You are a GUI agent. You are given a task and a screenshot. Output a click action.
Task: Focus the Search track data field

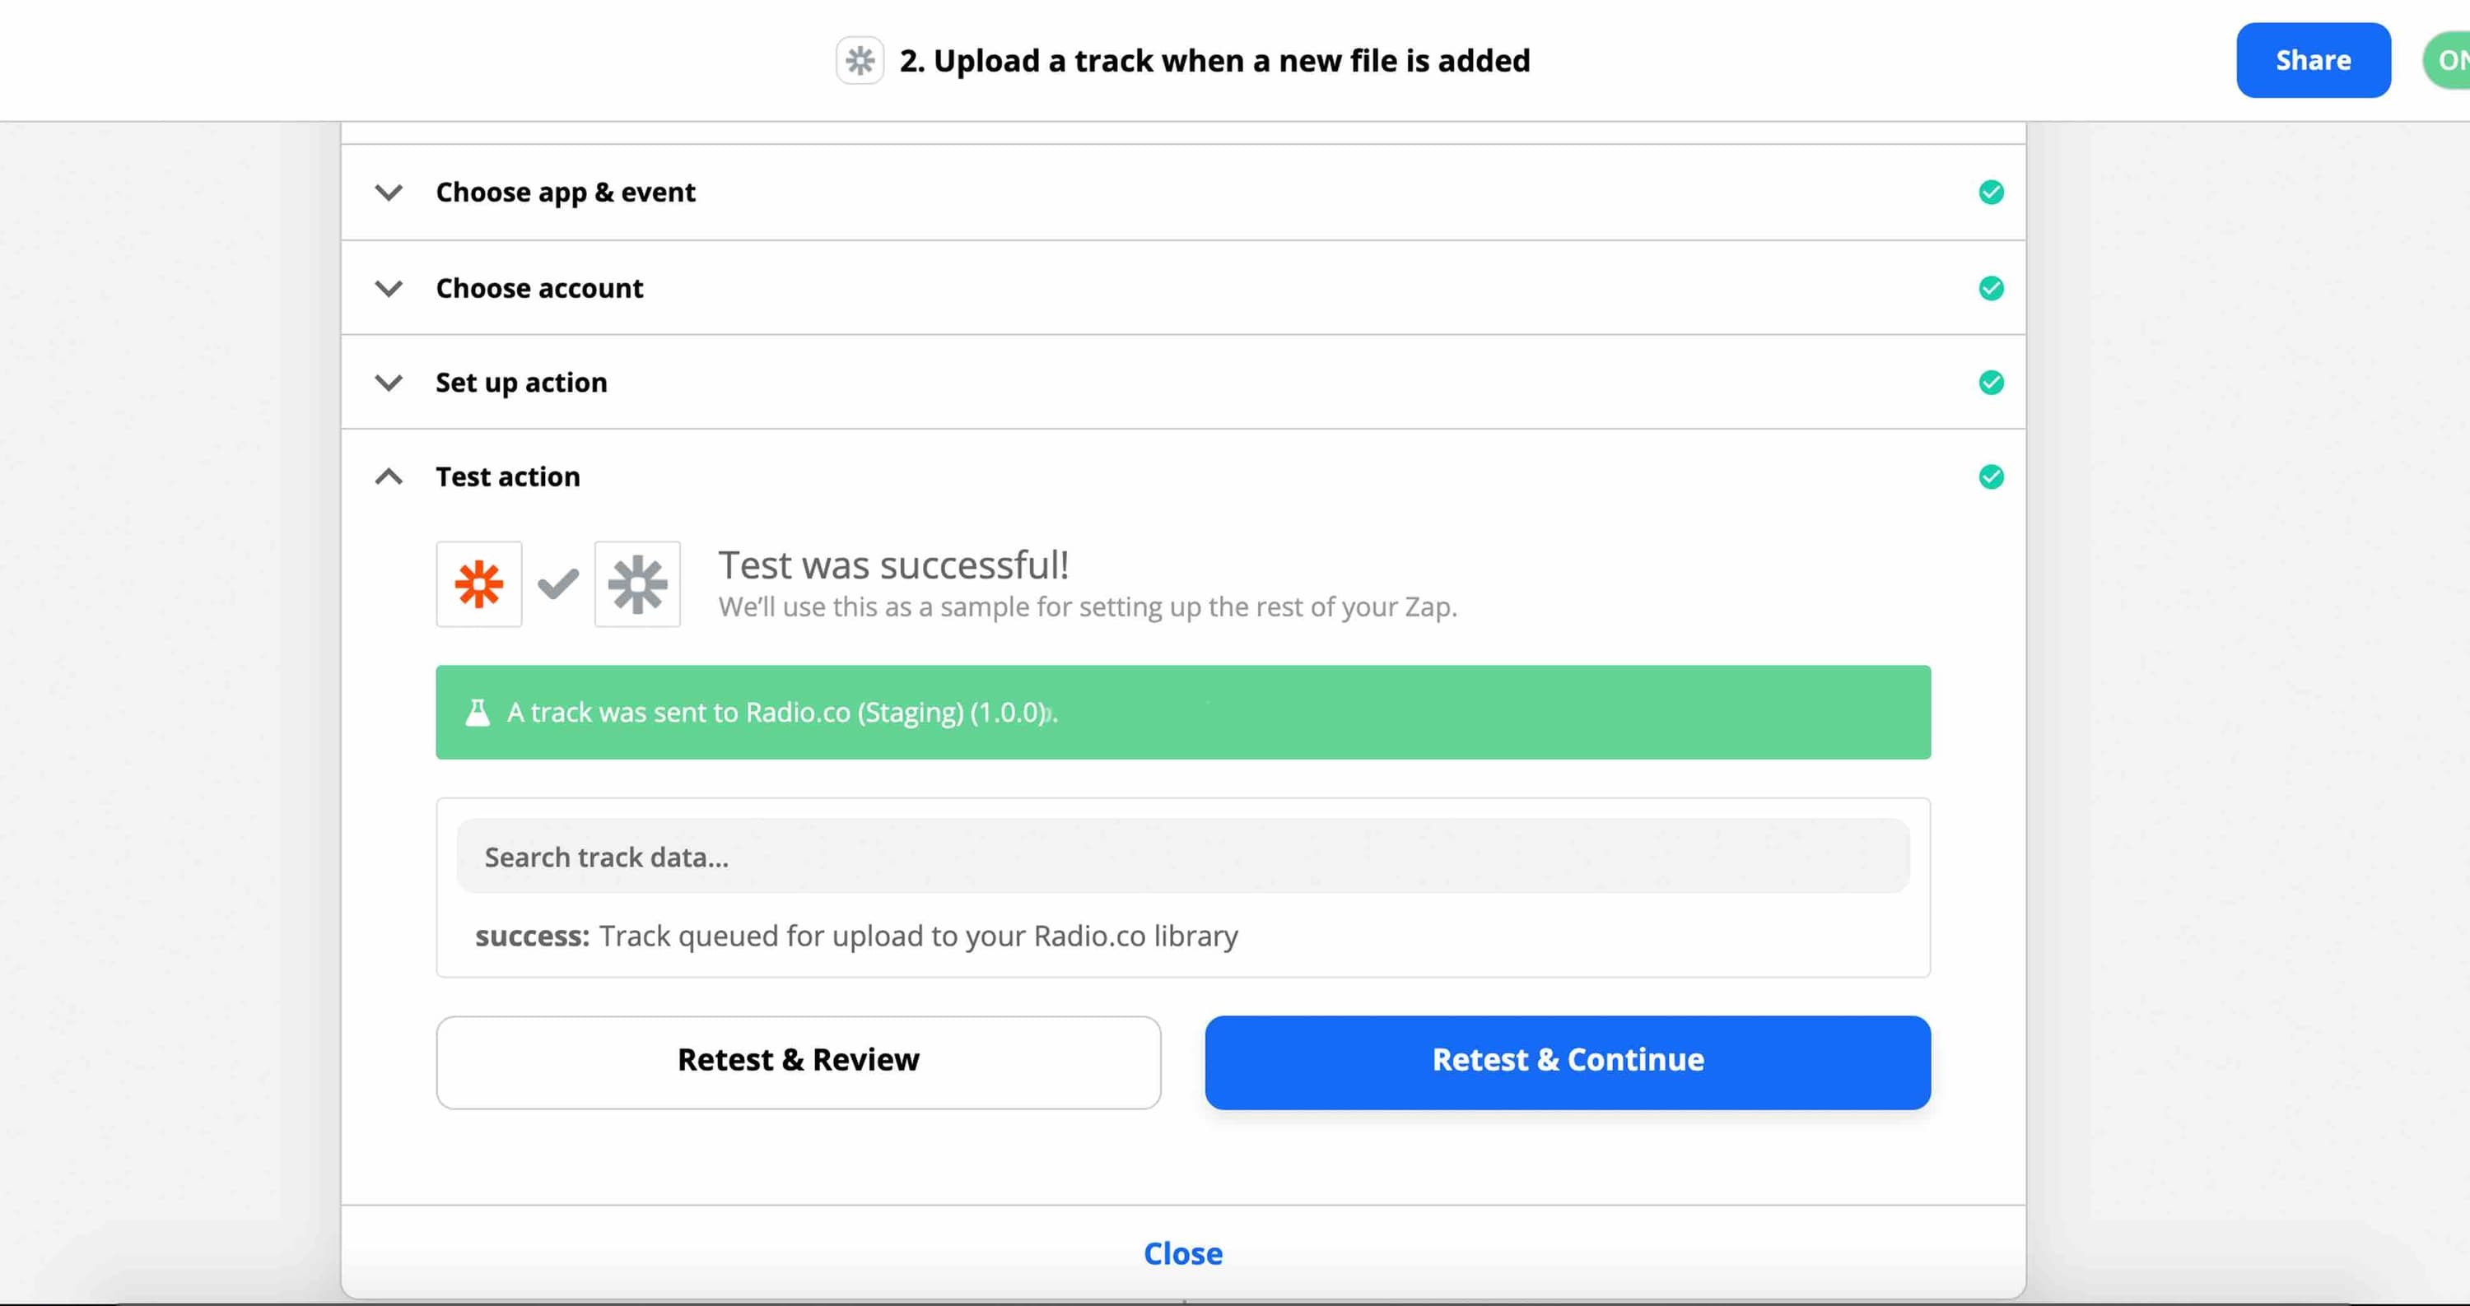(1182, 857)
